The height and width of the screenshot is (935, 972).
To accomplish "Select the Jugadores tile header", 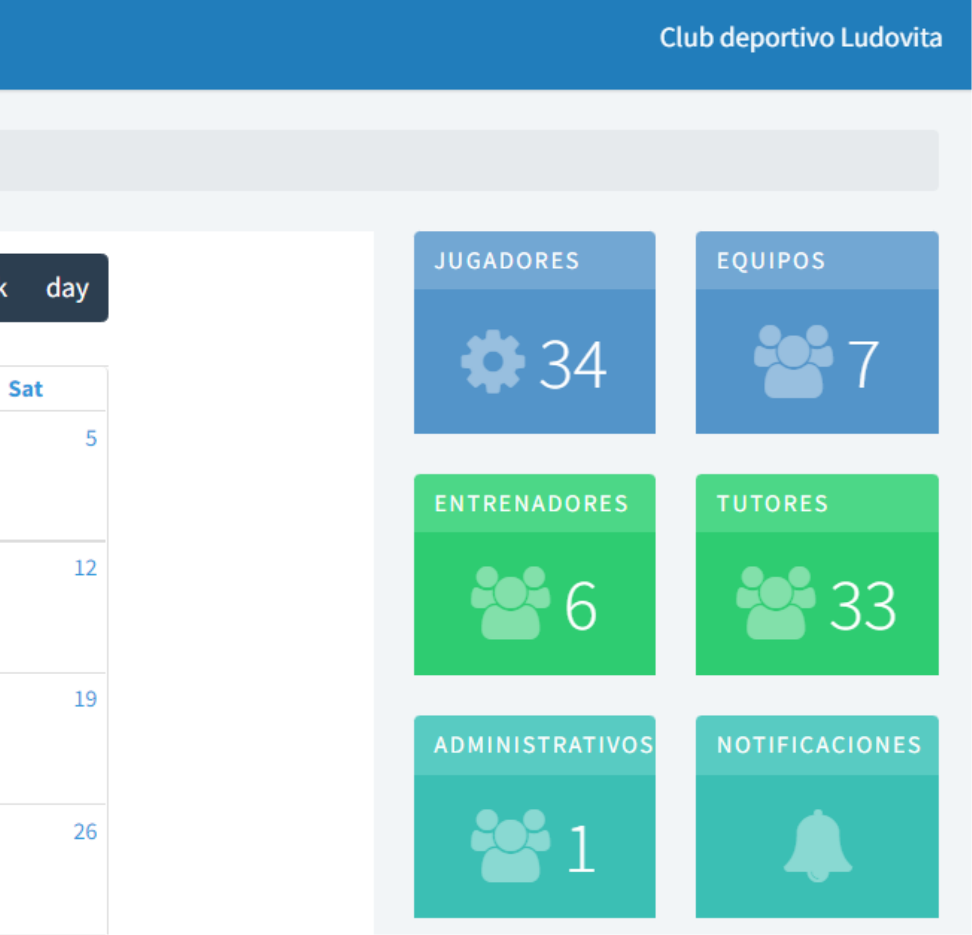I will (x=507, y=261).
